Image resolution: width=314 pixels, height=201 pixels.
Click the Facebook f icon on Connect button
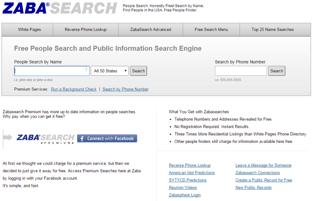[x=82, y=138]
